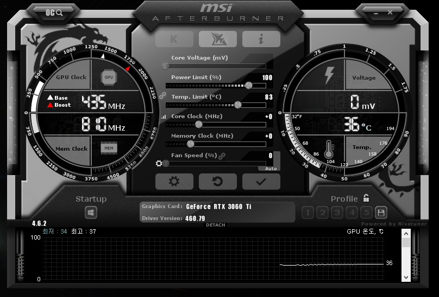Click the 0 mV voltage readout
This screenshot has width=439, height=297.
tap(362, 102)
